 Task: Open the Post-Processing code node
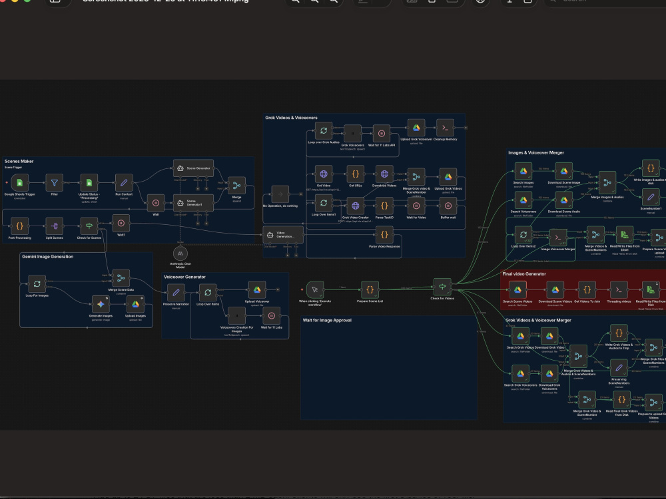click(19, 226)
